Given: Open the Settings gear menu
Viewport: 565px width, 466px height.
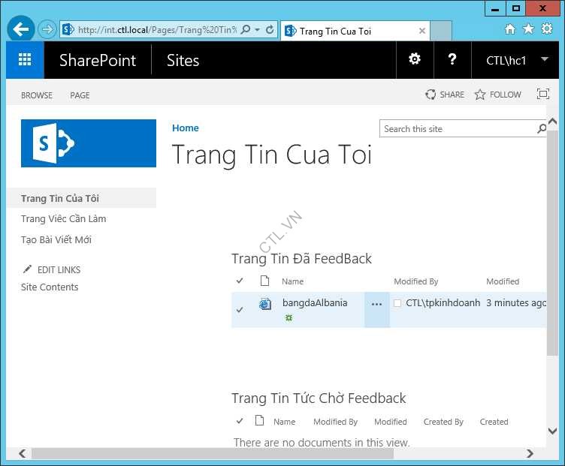Looking at the screenshot, I should click(x=415, y=59).
